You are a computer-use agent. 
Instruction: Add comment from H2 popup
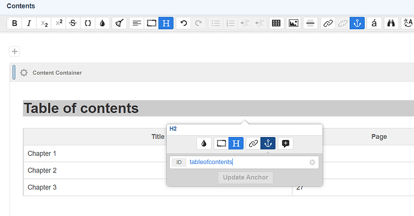tap(286, 143)
